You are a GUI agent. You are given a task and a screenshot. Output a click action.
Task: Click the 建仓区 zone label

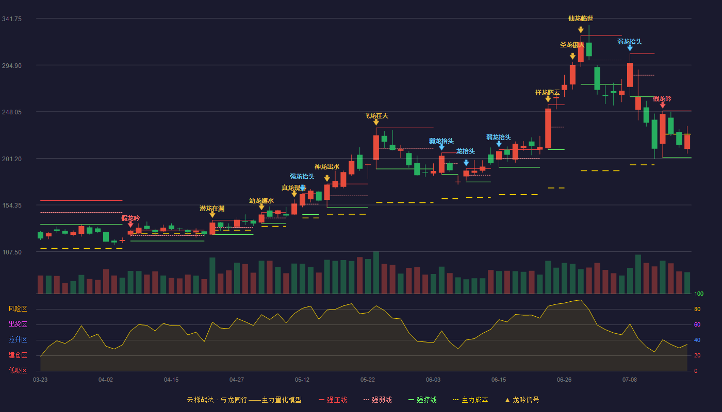tap(18, 355)
